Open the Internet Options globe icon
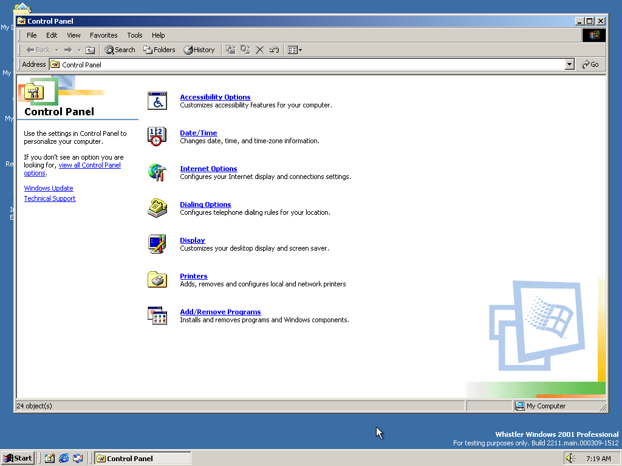622x466 pixels. coord(157,172)
